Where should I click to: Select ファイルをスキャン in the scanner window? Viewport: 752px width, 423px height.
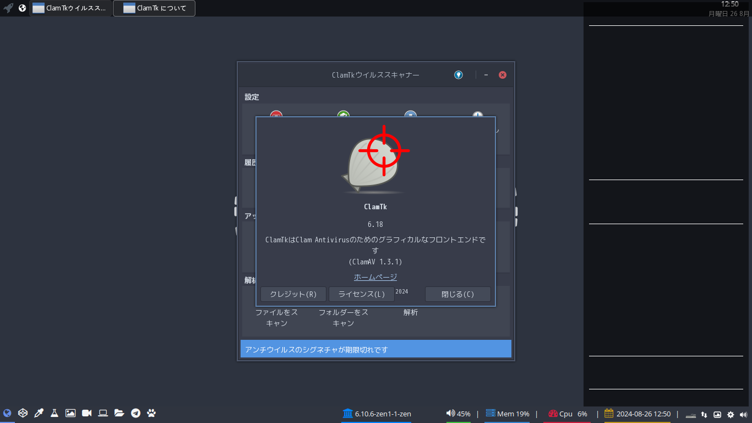point(277,318)
